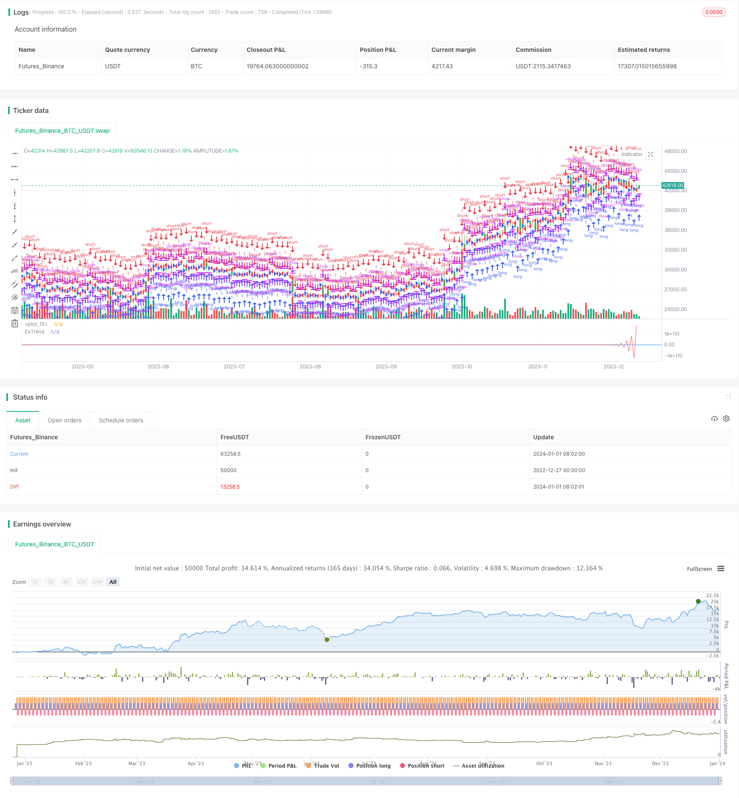Grab the left handle of the range navigator

coord(12,781)
